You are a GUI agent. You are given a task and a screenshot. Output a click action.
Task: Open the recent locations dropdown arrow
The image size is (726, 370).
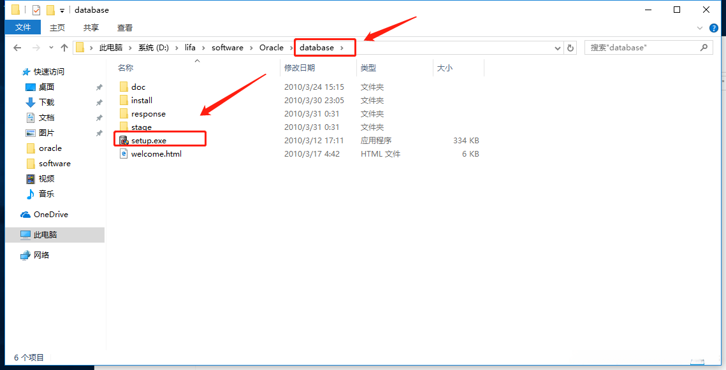click(x=51, y=48)
